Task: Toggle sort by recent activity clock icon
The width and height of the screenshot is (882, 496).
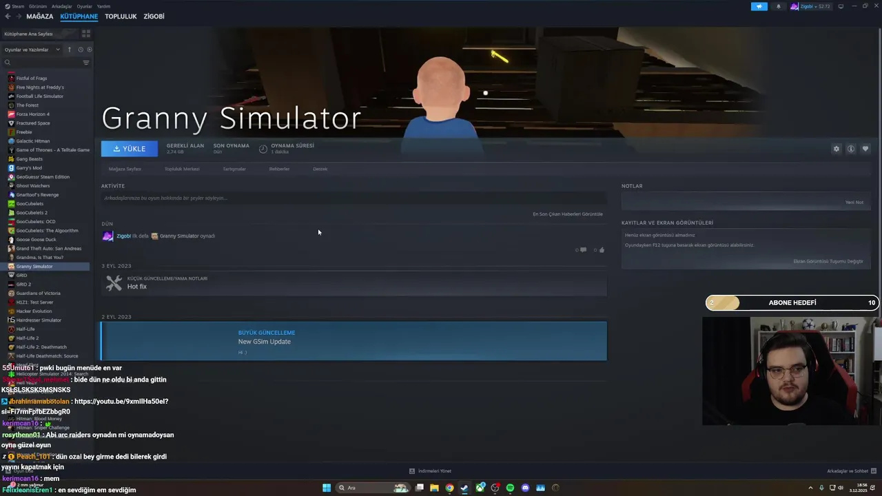Action: point(81,50)
